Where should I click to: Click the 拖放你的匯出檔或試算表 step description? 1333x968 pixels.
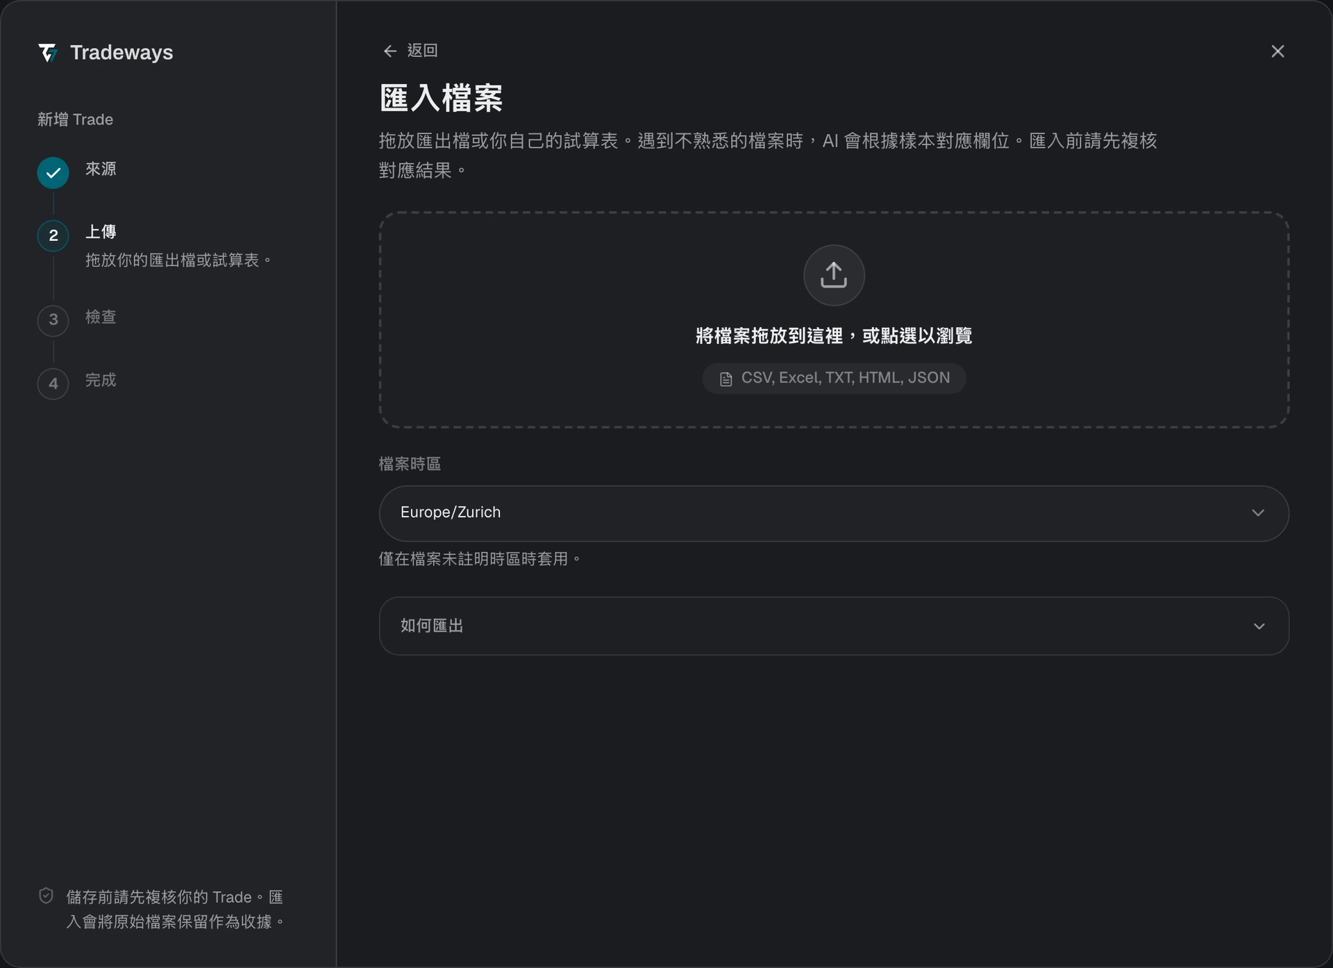178,260
